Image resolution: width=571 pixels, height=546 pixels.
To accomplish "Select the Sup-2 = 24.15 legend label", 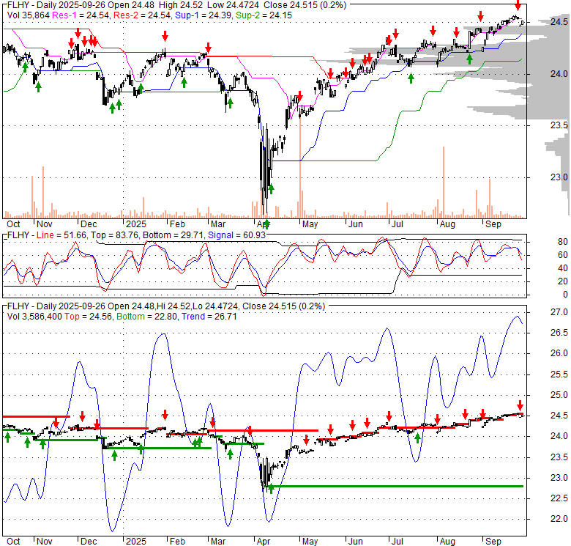I will click(x=264, y=15).
